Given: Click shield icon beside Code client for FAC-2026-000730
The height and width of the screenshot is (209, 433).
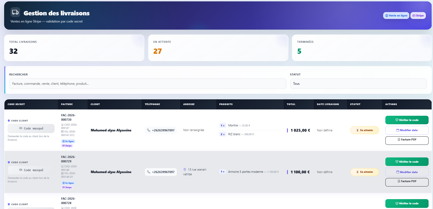Looking at the screenshot, I should (x=9, y=121).
